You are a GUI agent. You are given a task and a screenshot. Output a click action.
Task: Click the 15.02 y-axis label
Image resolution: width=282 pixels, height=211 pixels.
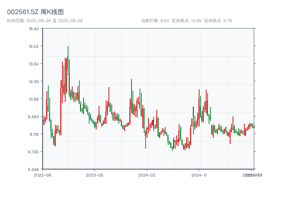click(x=34, y=46)
